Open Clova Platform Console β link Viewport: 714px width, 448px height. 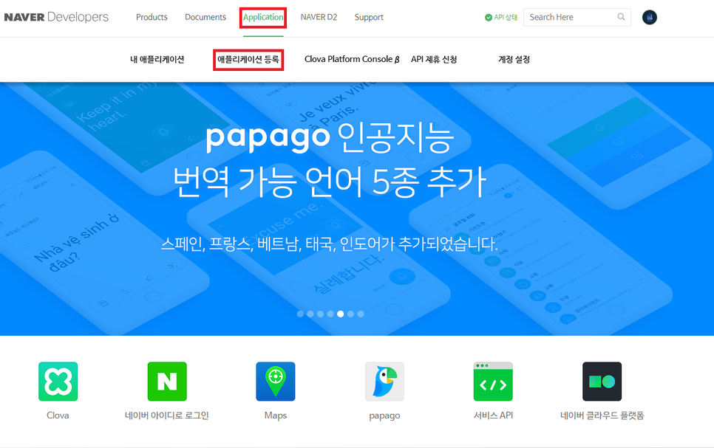(x=352, y=59)
